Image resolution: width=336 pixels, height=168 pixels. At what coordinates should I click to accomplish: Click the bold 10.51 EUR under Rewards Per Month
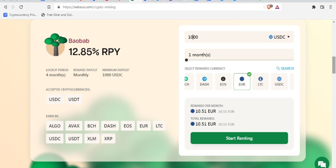(x=206, y=111)
